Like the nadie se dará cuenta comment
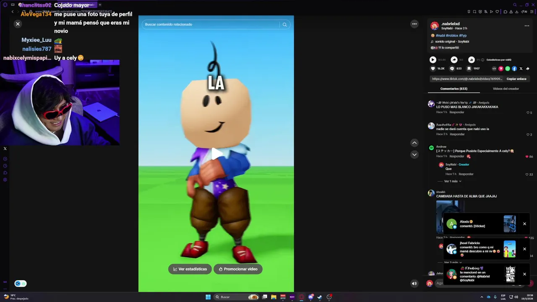Viewport: 537px width, 302px height. click(x=528, y=135)
